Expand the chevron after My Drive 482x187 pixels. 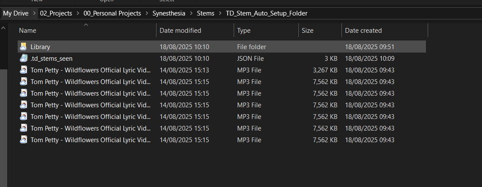[x=34, y=13]
